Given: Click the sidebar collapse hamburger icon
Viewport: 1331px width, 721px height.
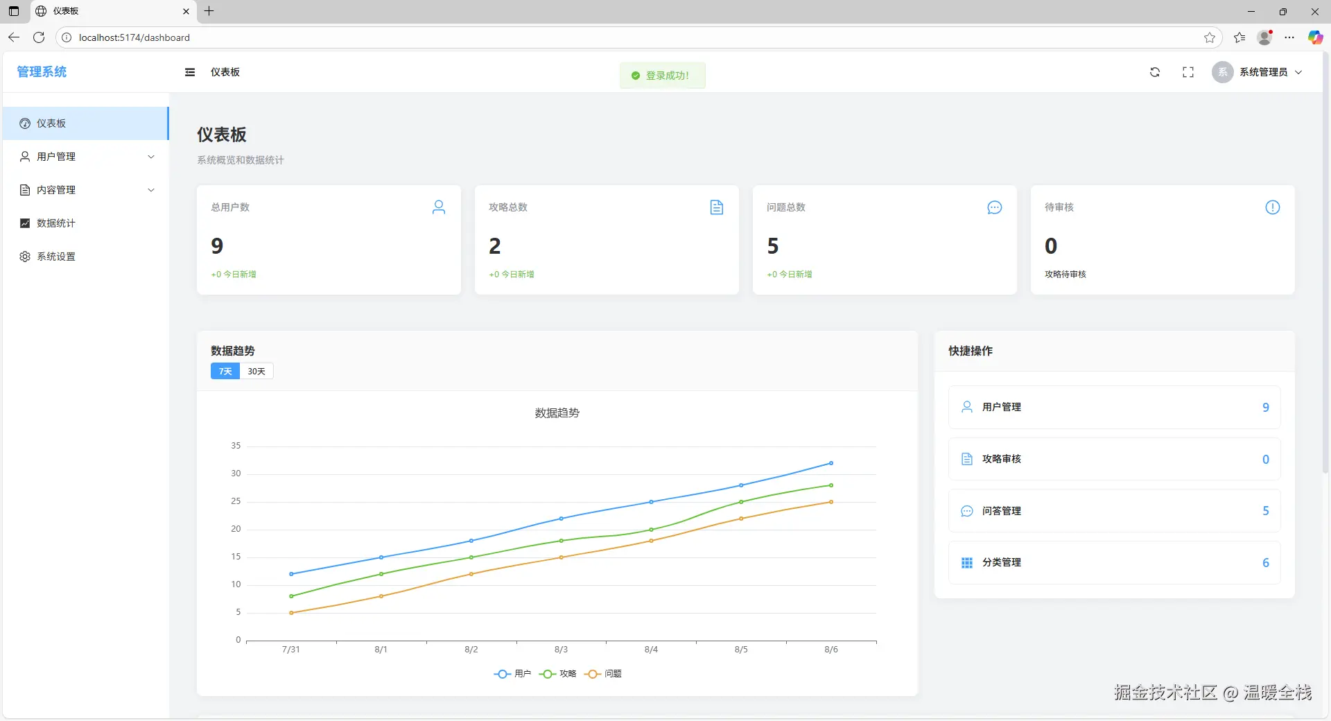Looking at the screenshot, I should point(190,72).
